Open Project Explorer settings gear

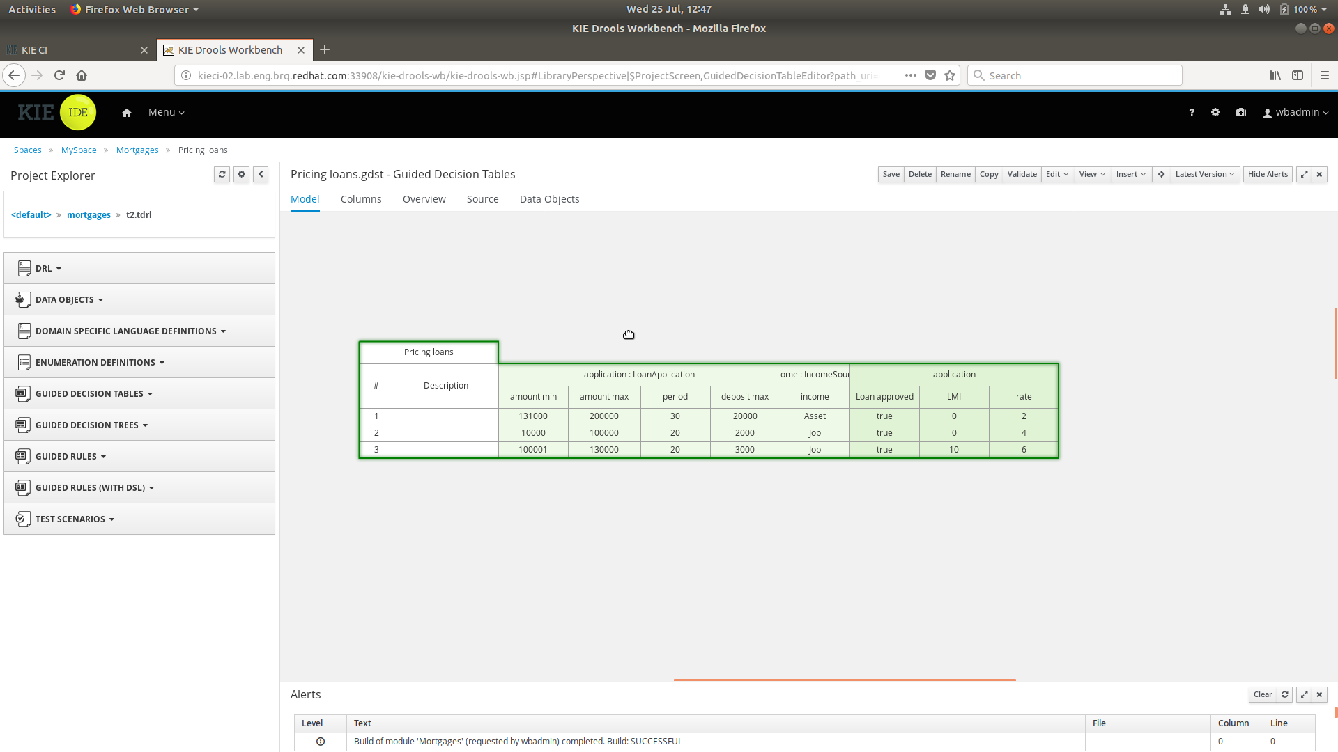[x=241, y=175]
